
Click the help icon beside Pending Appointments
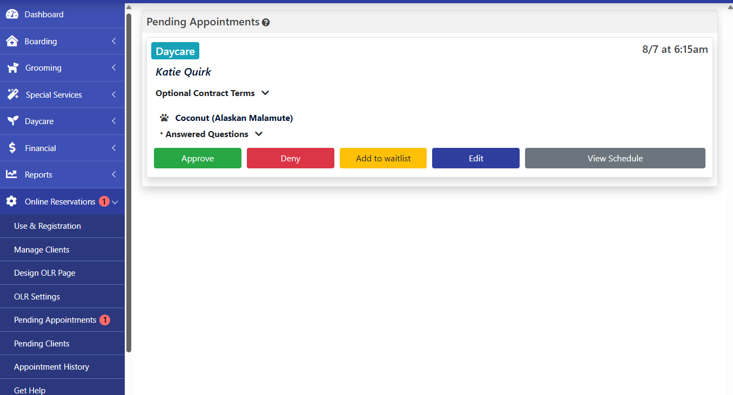[x=266, y=23]
